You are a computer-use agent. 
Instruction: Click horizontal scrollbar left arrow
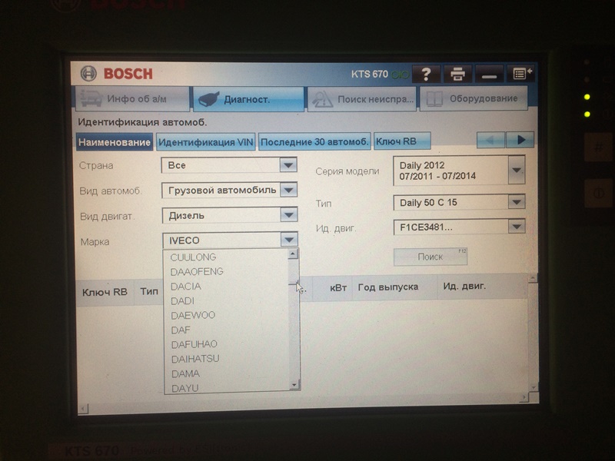point(83,409)
